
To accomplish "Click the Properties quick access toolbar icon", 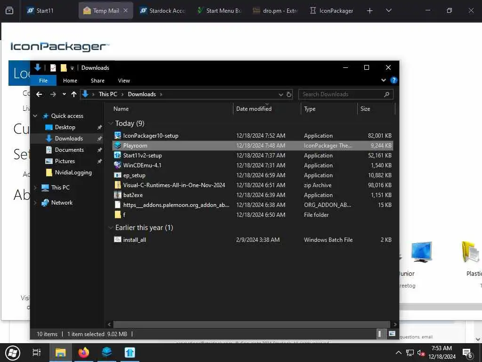I will (53, 68).
